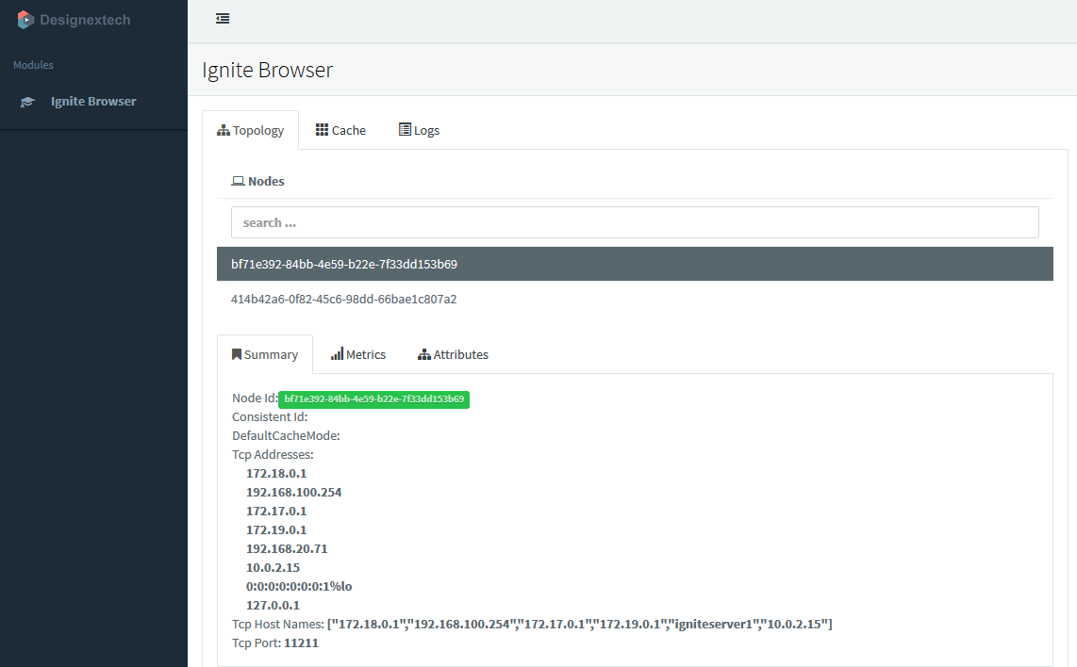
Task: Click the Tcp Host Names value list
Action: (x=580, y=625)
